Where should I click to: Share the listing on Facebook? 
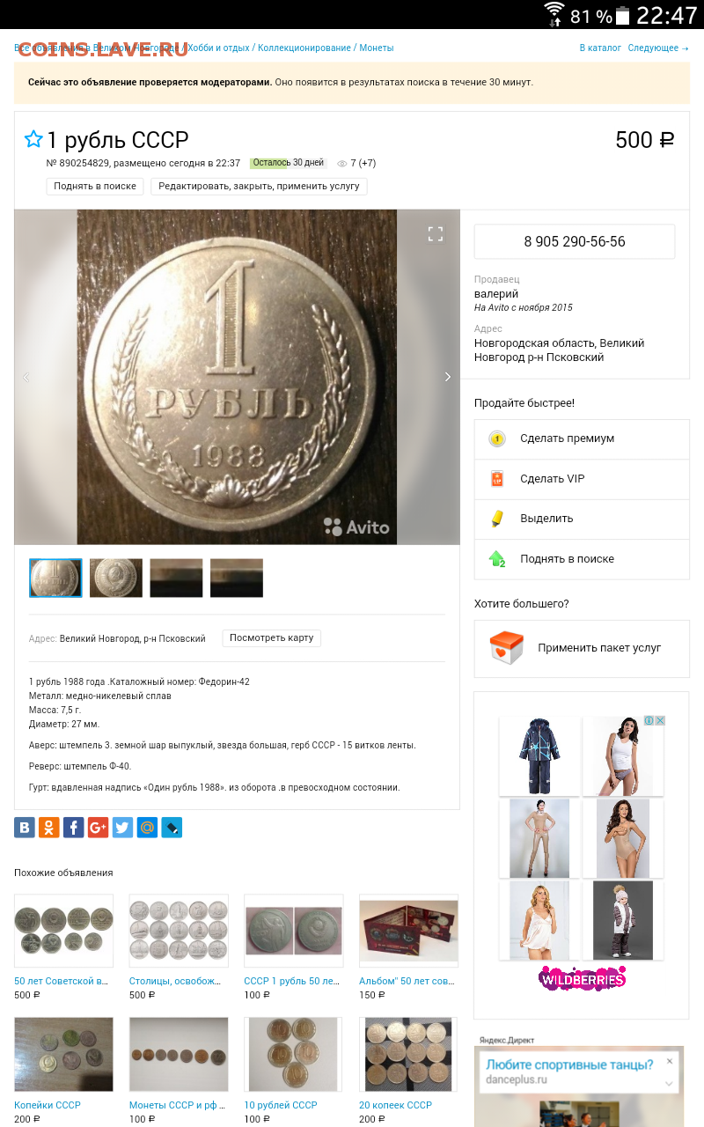pyautogui.click(x=74, y=828)
